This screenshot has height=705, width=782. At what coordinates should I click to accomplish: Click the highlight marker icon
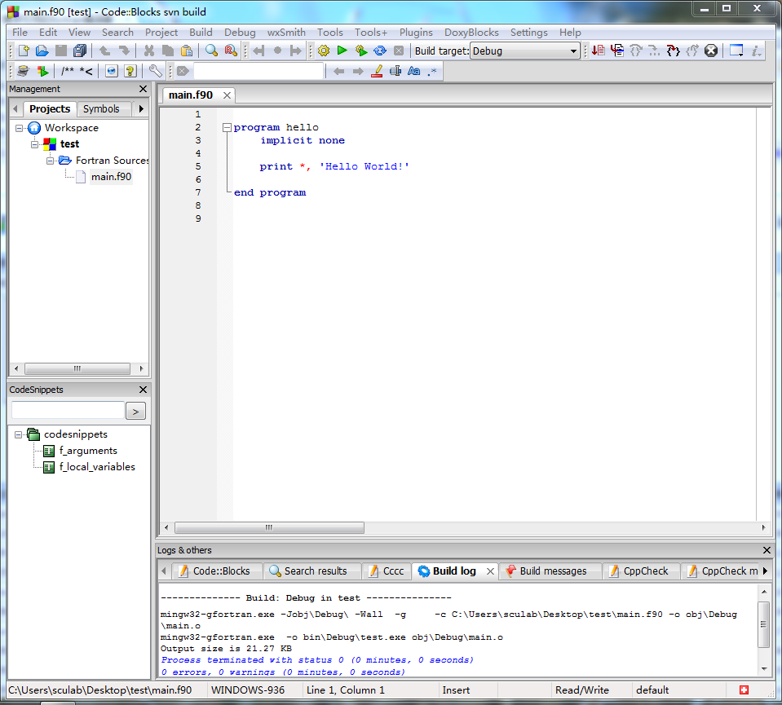[x=377, y=71]
